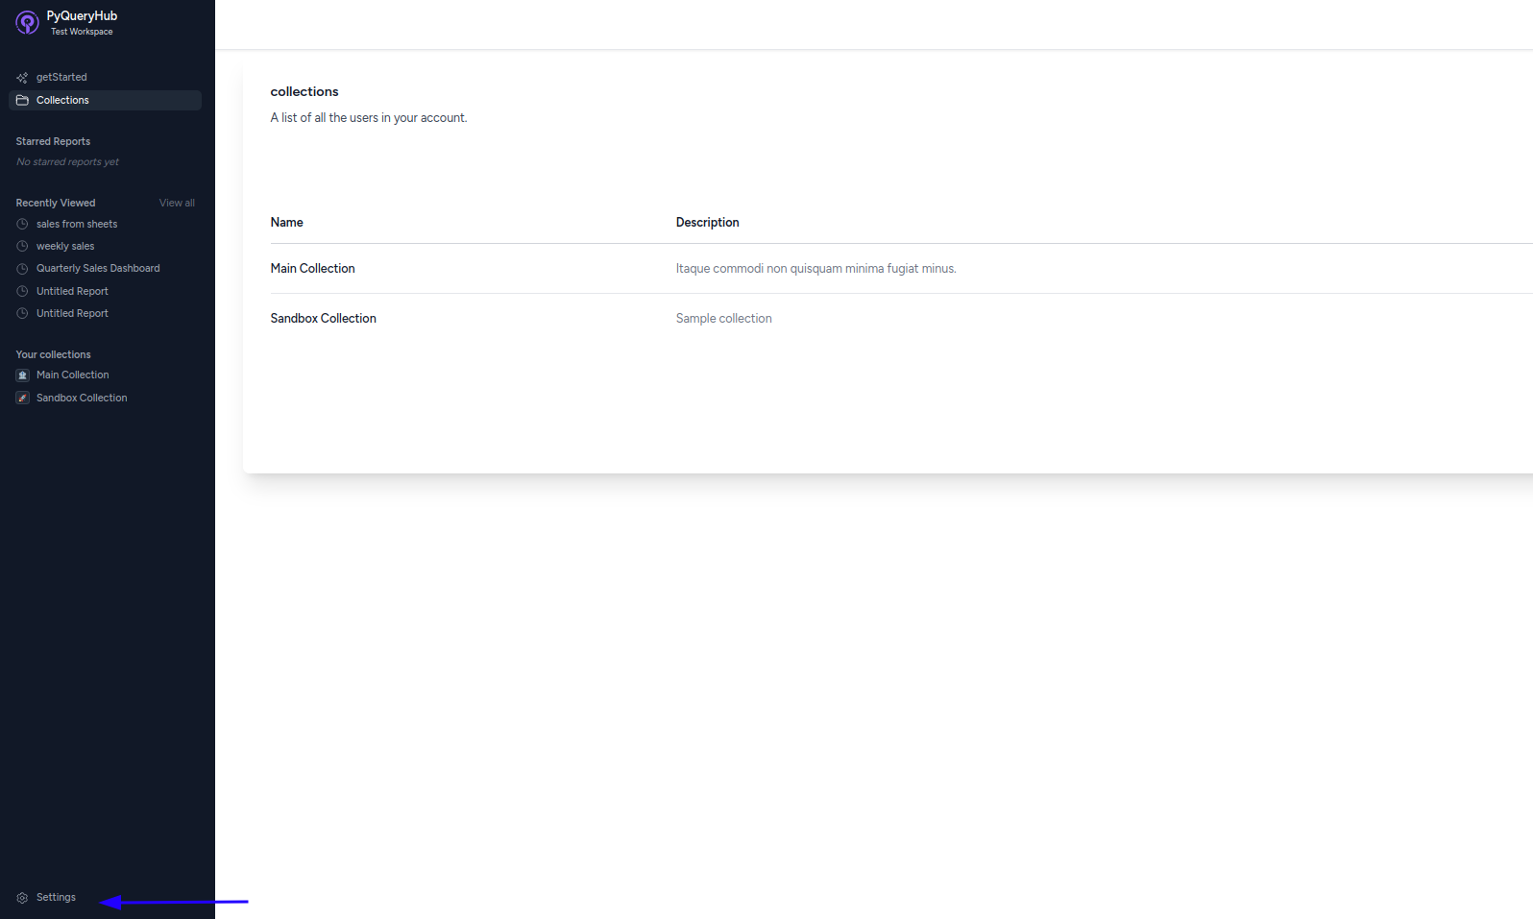Click the Sandbox Collection icon in sidebar
This screenshot has width=1533, height=919.
click(22, 399)
